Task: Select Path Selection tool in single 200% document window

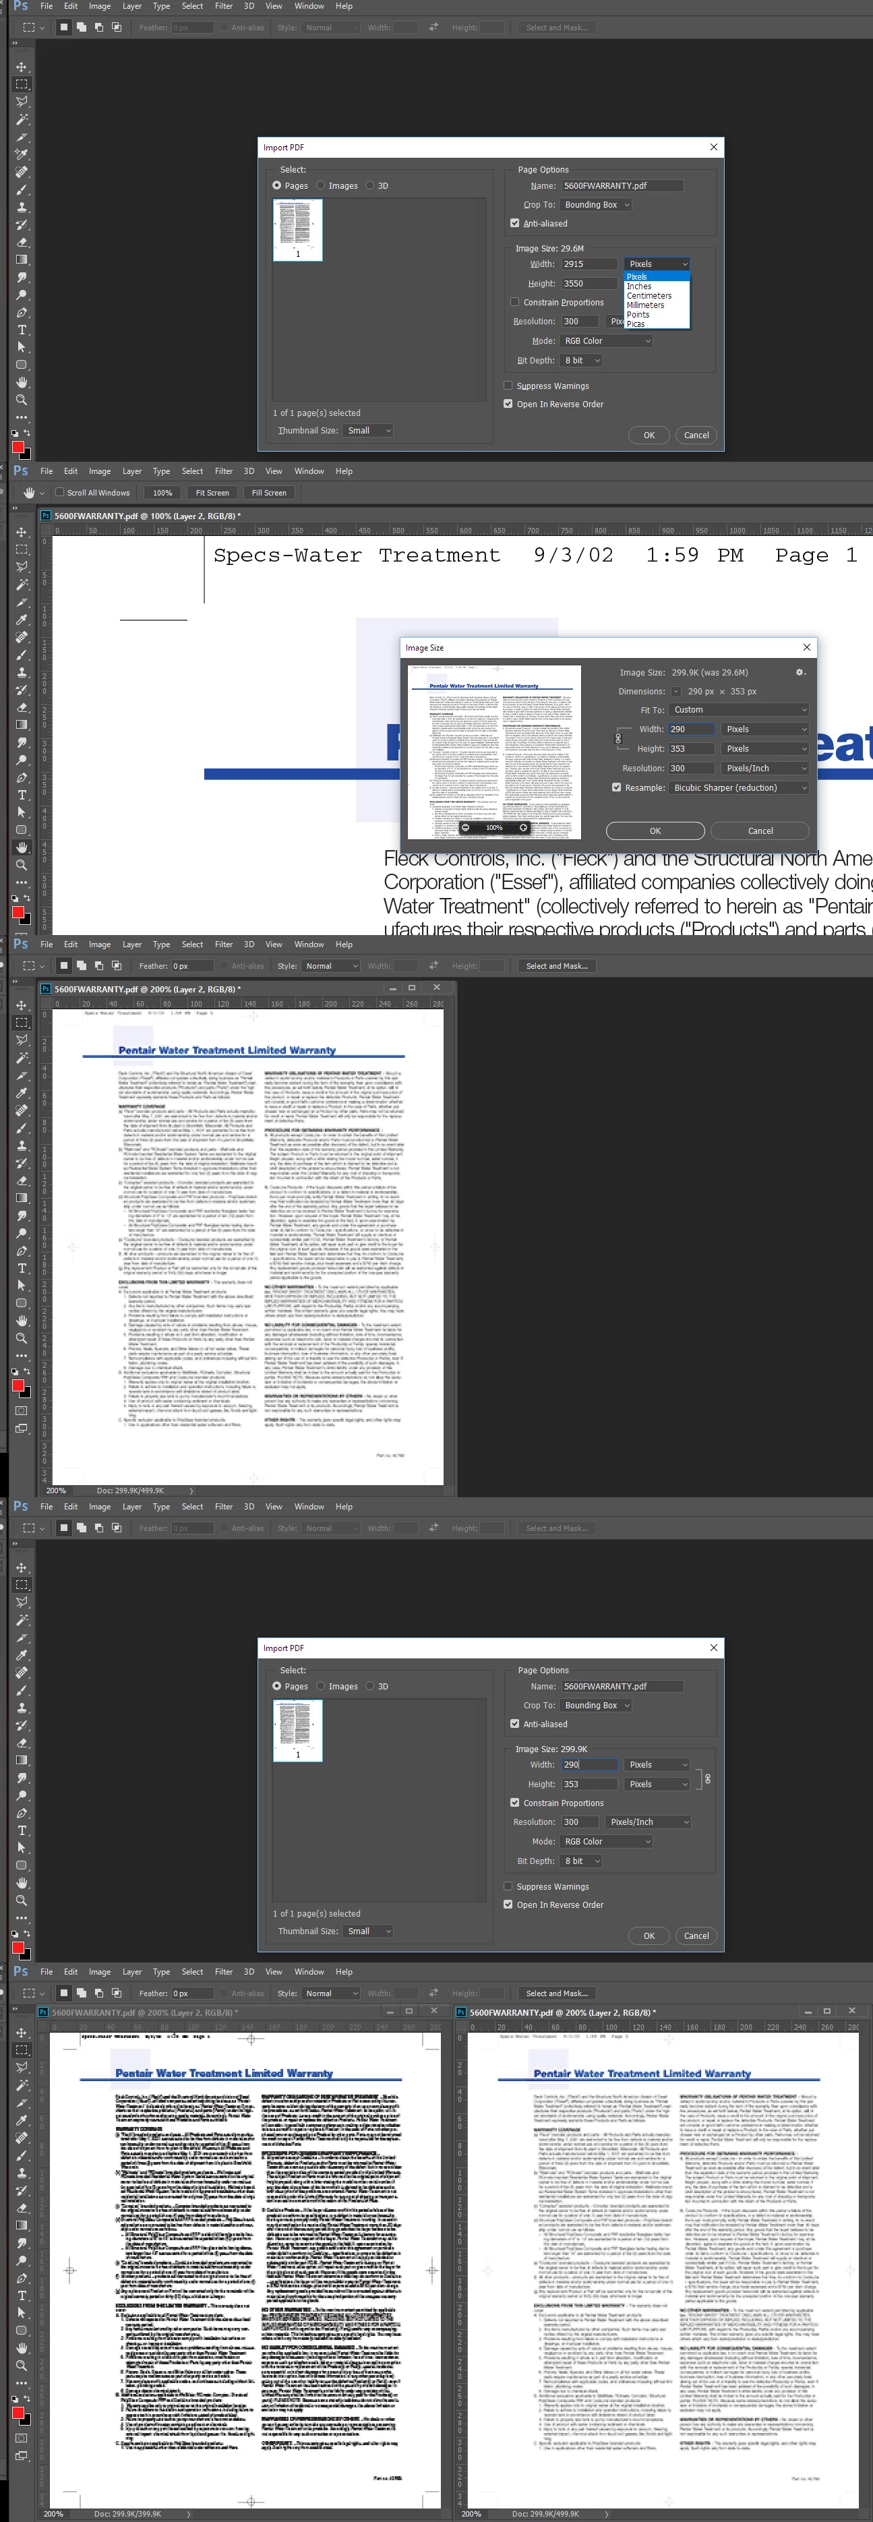Action: pyautogui.click(x=22, y=1286)
